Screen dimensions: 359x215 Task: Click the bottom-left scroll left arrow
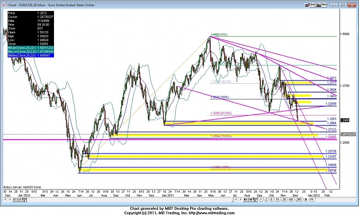(x=5, y=199)
